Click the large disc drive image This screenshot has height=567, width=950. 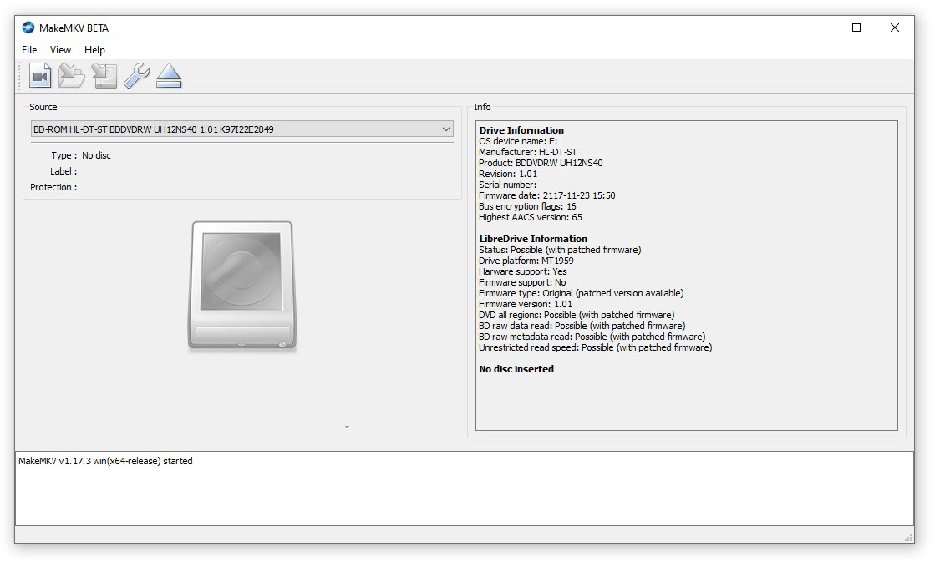tap(242, 286)
